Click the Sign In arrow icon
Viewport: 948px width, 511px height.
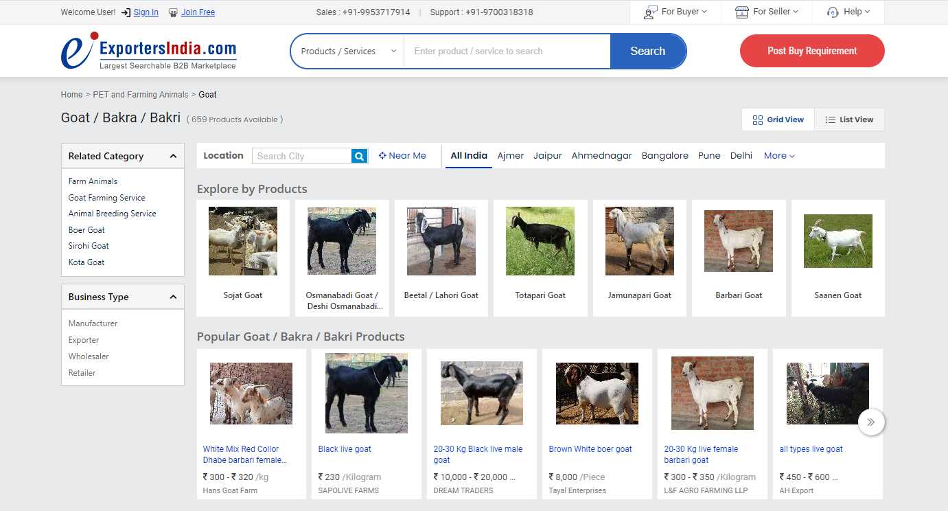click(126, 12)
